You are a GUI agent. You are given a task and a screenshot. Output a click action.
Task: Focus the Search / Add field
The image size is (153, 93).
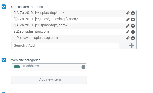pyautogui.click(x=65, y=45)
